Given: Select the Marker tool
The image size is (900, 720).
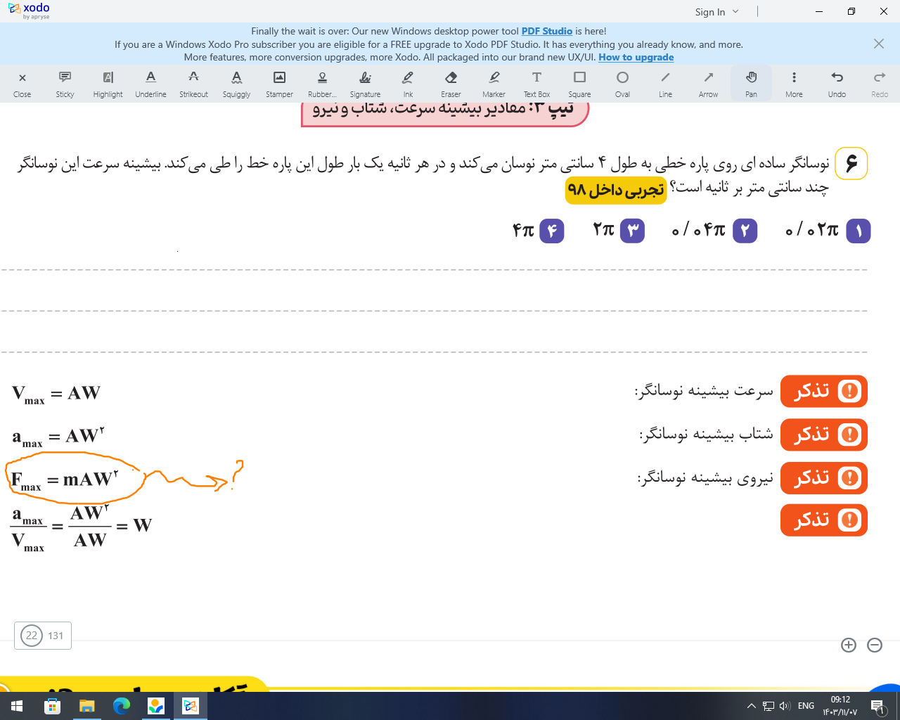Looking at the screenshot, I should (494, 83).
